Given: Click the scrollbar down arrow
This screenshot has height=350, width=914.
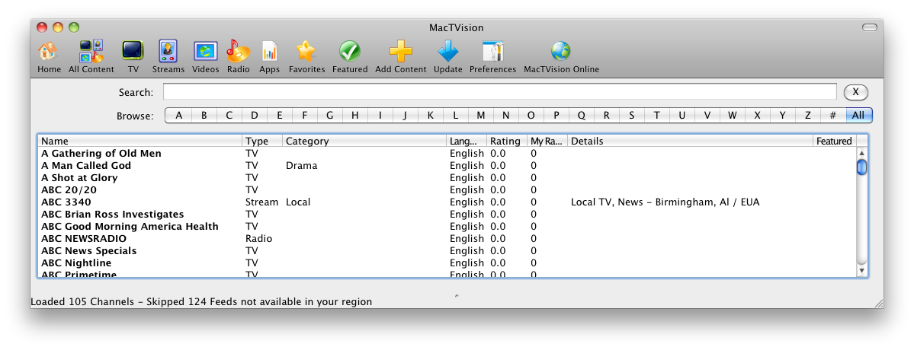Looking at the screenshot, I should tap(861, 271).
